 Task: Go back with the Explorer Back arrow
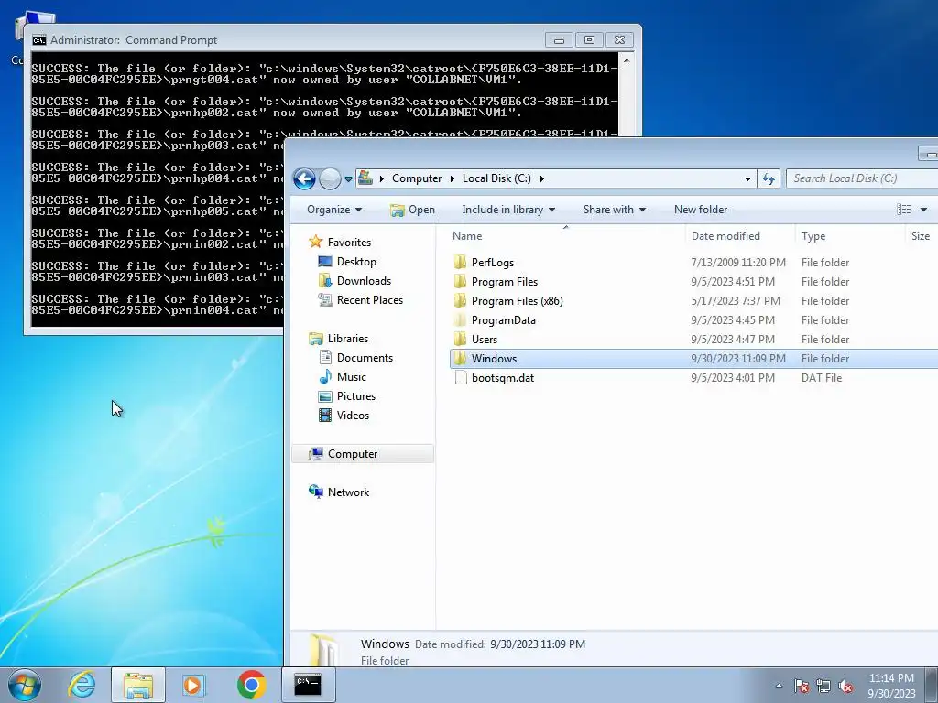point(304,178)
